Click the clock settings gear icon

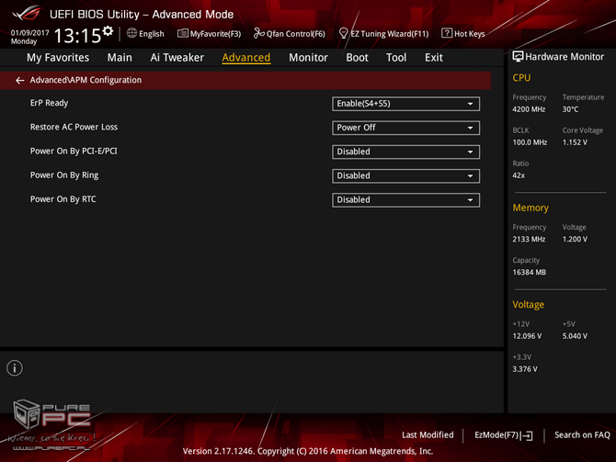click(108, 31)
